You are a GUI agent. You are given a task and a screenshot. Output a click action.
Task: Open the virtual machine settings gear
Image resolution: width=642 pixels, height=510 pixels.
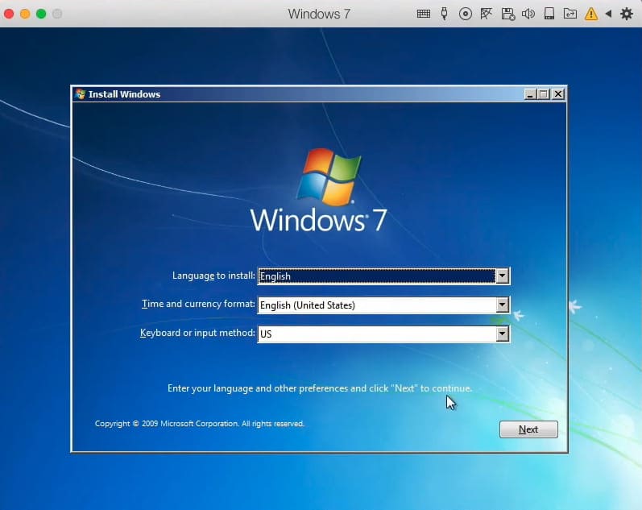click(x=626, y=14)
